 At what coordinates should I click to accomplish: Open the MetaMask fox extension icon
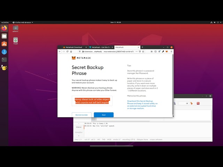click(x=167, y=51)
